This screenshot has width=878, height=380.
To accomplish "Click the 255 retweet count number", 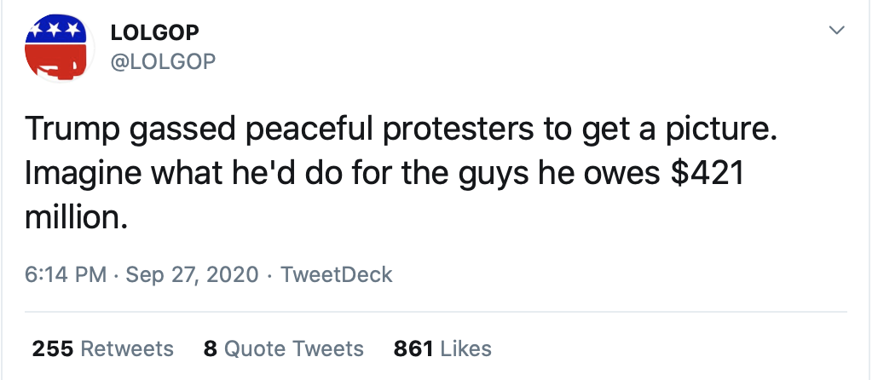I will coord(51,348).
